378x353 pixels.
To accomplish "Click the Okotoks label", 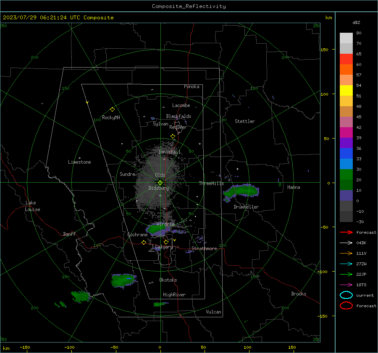I will coord(168,280).
